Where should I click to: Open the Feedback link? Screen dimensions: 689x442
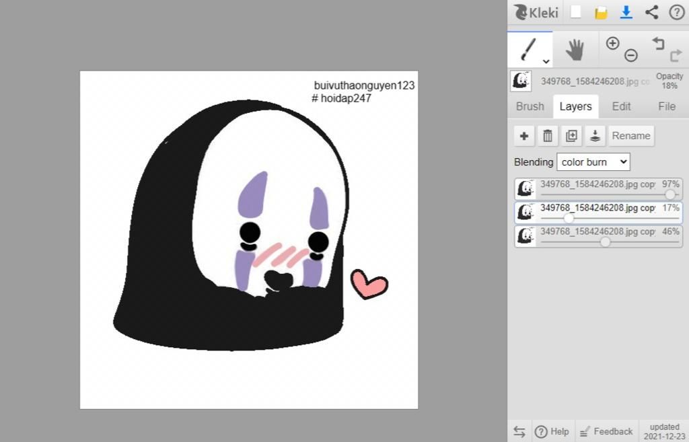[606, 431]
